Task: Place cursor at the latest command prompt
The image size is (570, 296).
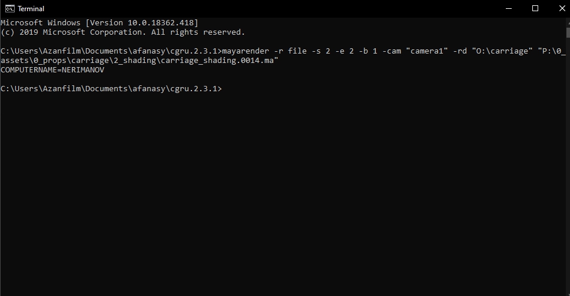Action: (x=224, y=89)
